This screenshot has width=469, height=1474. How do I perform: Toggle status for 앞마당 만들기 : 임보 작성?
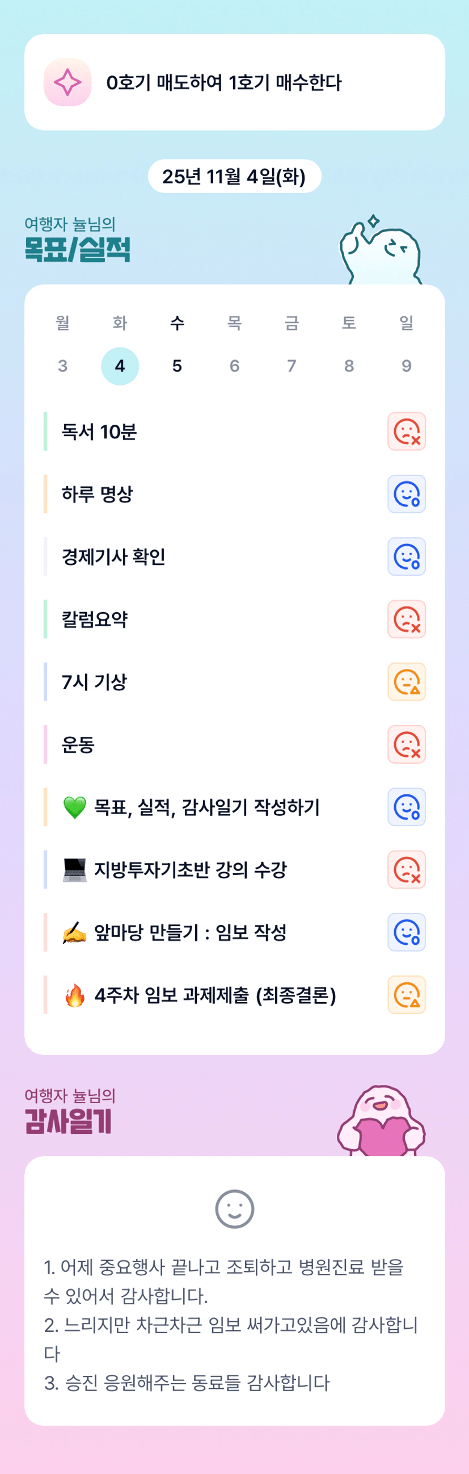coord(406,933)
